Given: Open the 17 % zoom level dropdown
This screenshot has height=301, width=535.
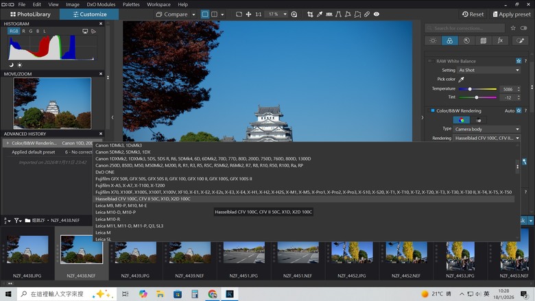Looking at the screenshot, I should coord(277,14).
